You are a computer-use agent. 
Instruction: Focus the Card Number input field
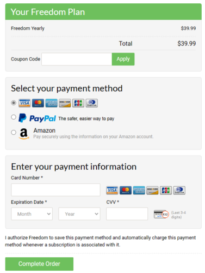coord(55,190)
